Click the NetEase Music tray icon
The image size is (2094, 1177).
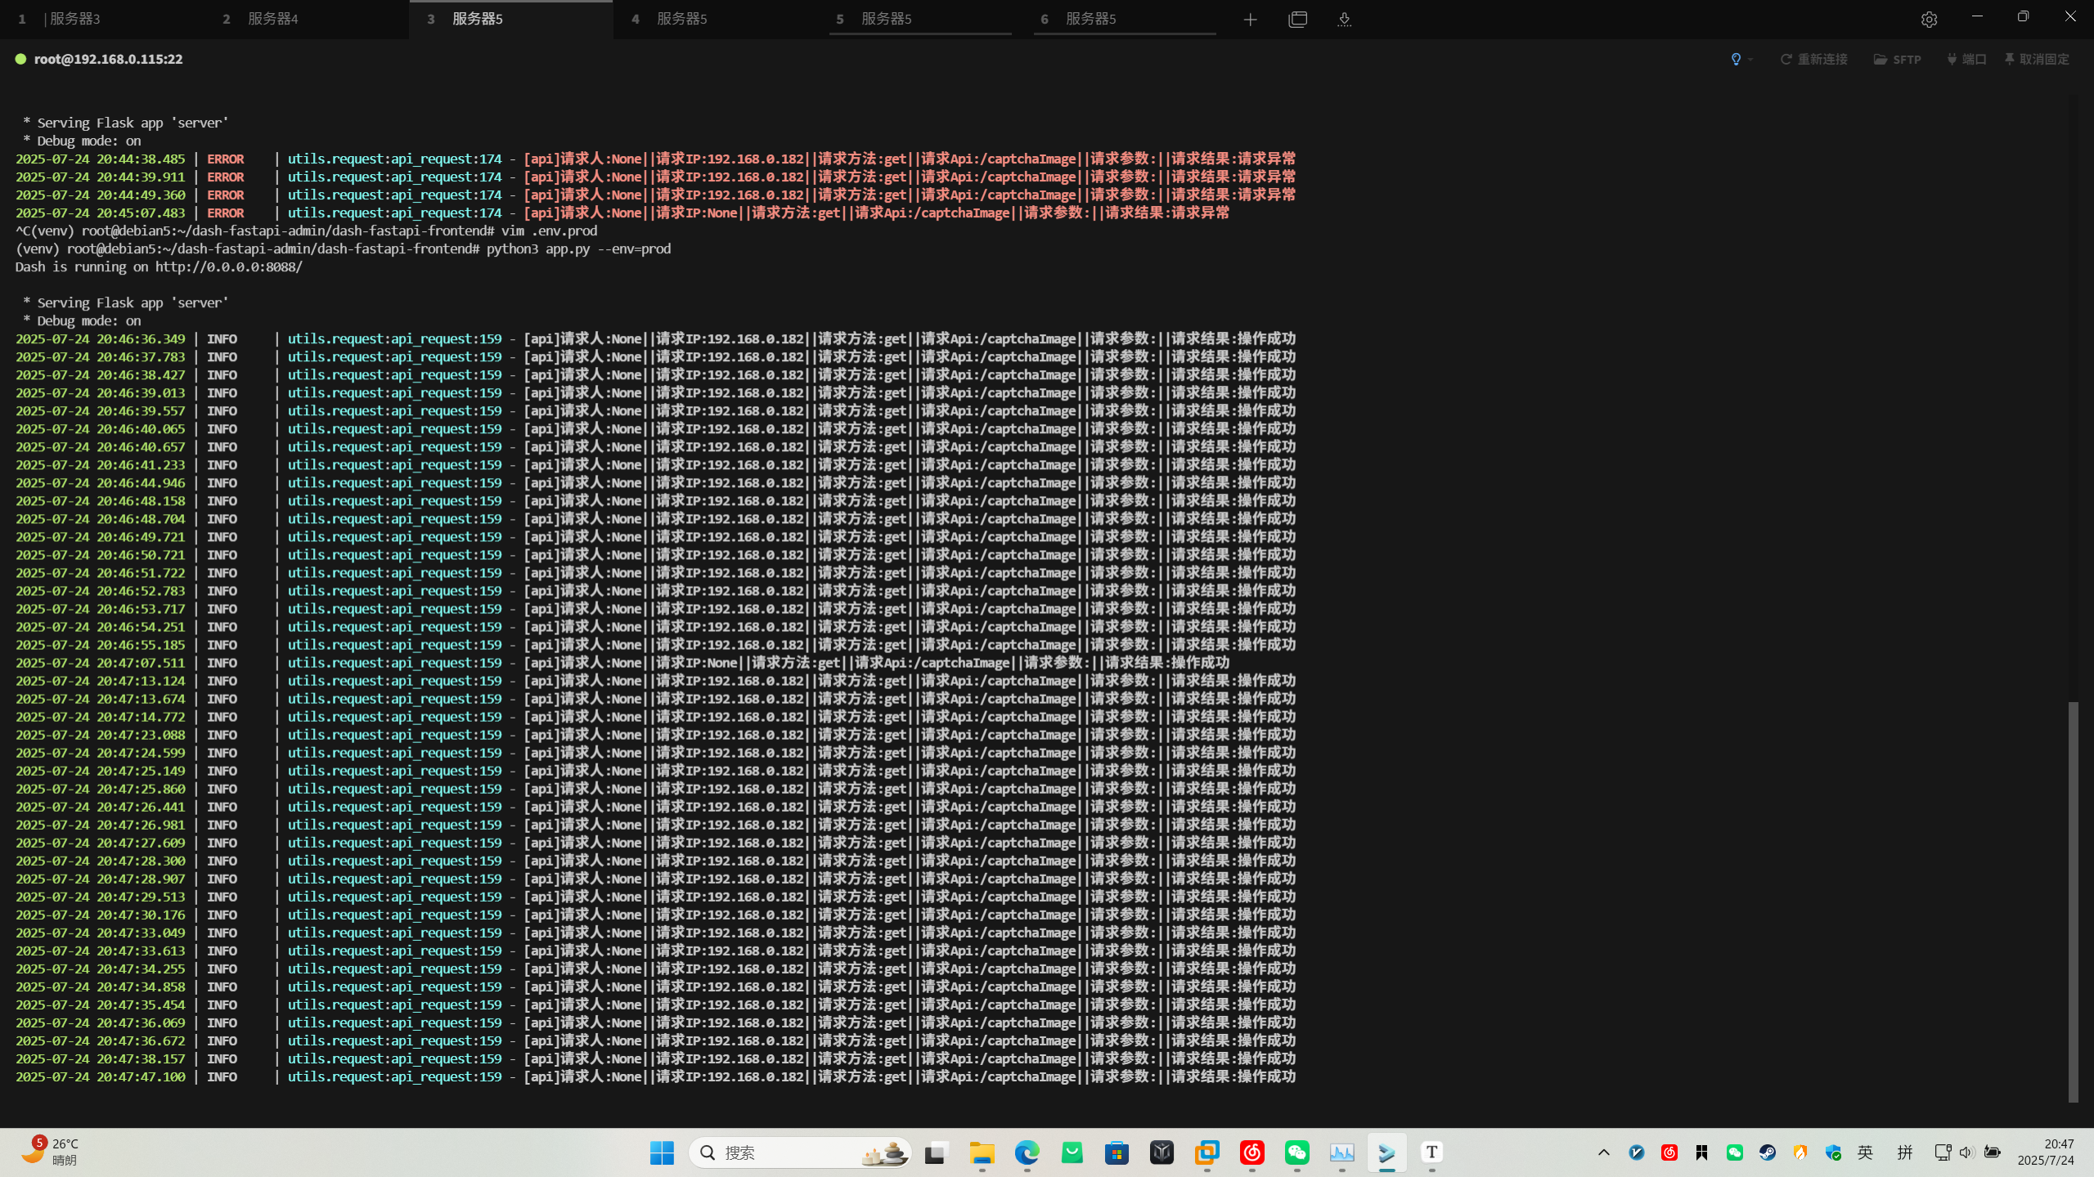[x=1669, y=1152]
